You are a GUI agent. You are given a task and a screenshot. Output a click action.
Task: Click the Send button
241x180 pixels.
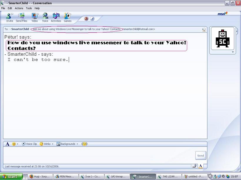click(200, 155)
